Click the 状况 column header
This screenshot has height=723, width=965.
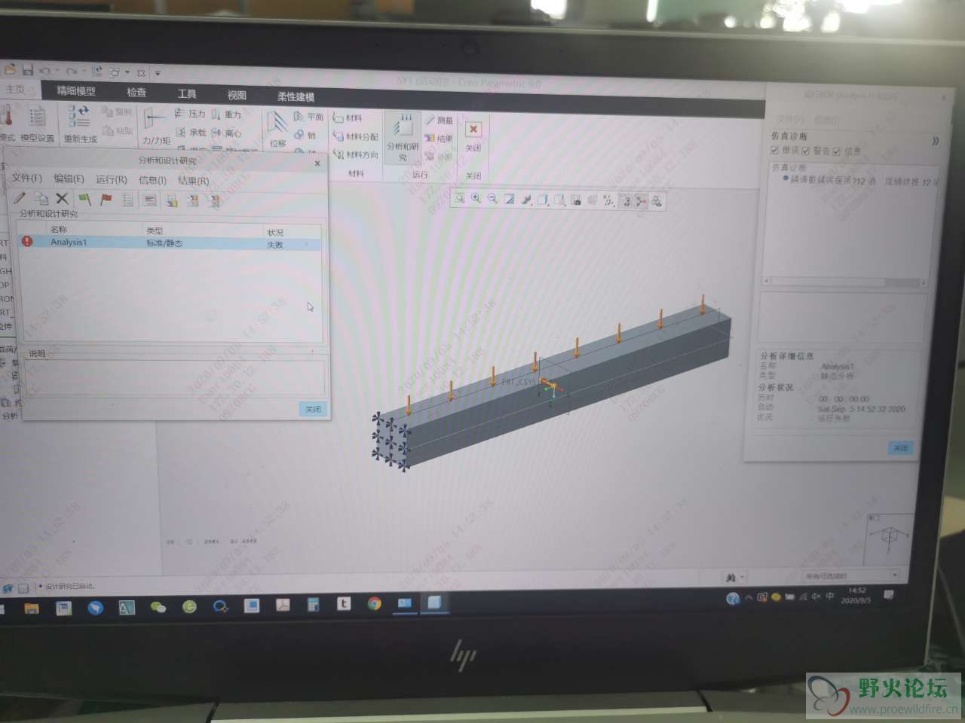(275, 232)
